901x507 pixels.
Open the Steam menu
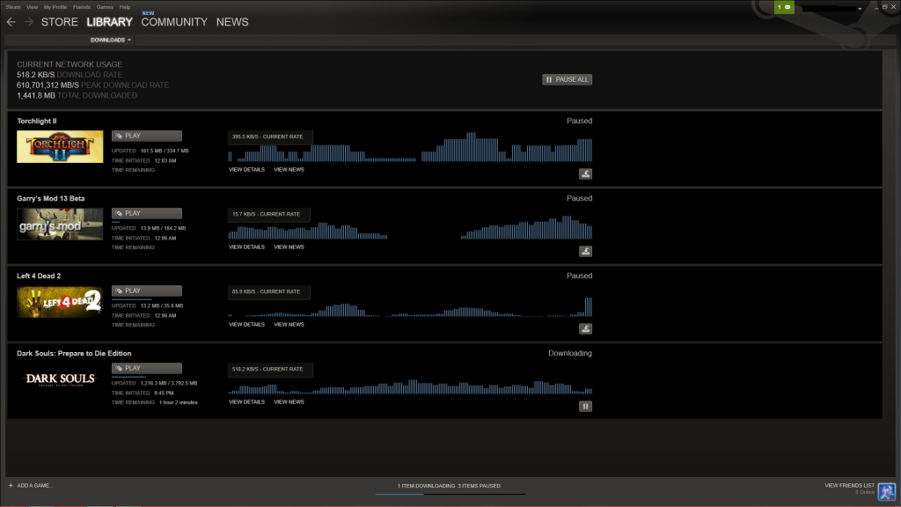pyautogui.click(x=12, y=7)
